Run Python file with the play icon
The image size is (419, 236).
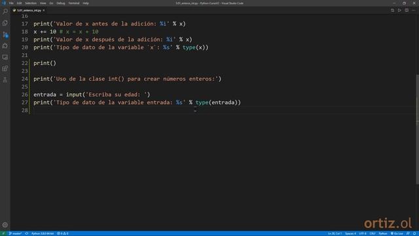click(x=399, y=10)
